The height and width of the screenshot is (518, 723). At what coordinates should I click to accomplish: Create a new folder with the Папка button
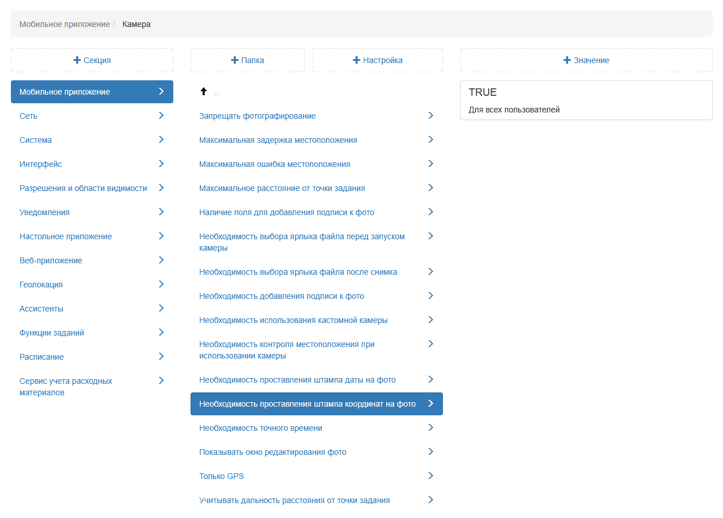[247, 60]
